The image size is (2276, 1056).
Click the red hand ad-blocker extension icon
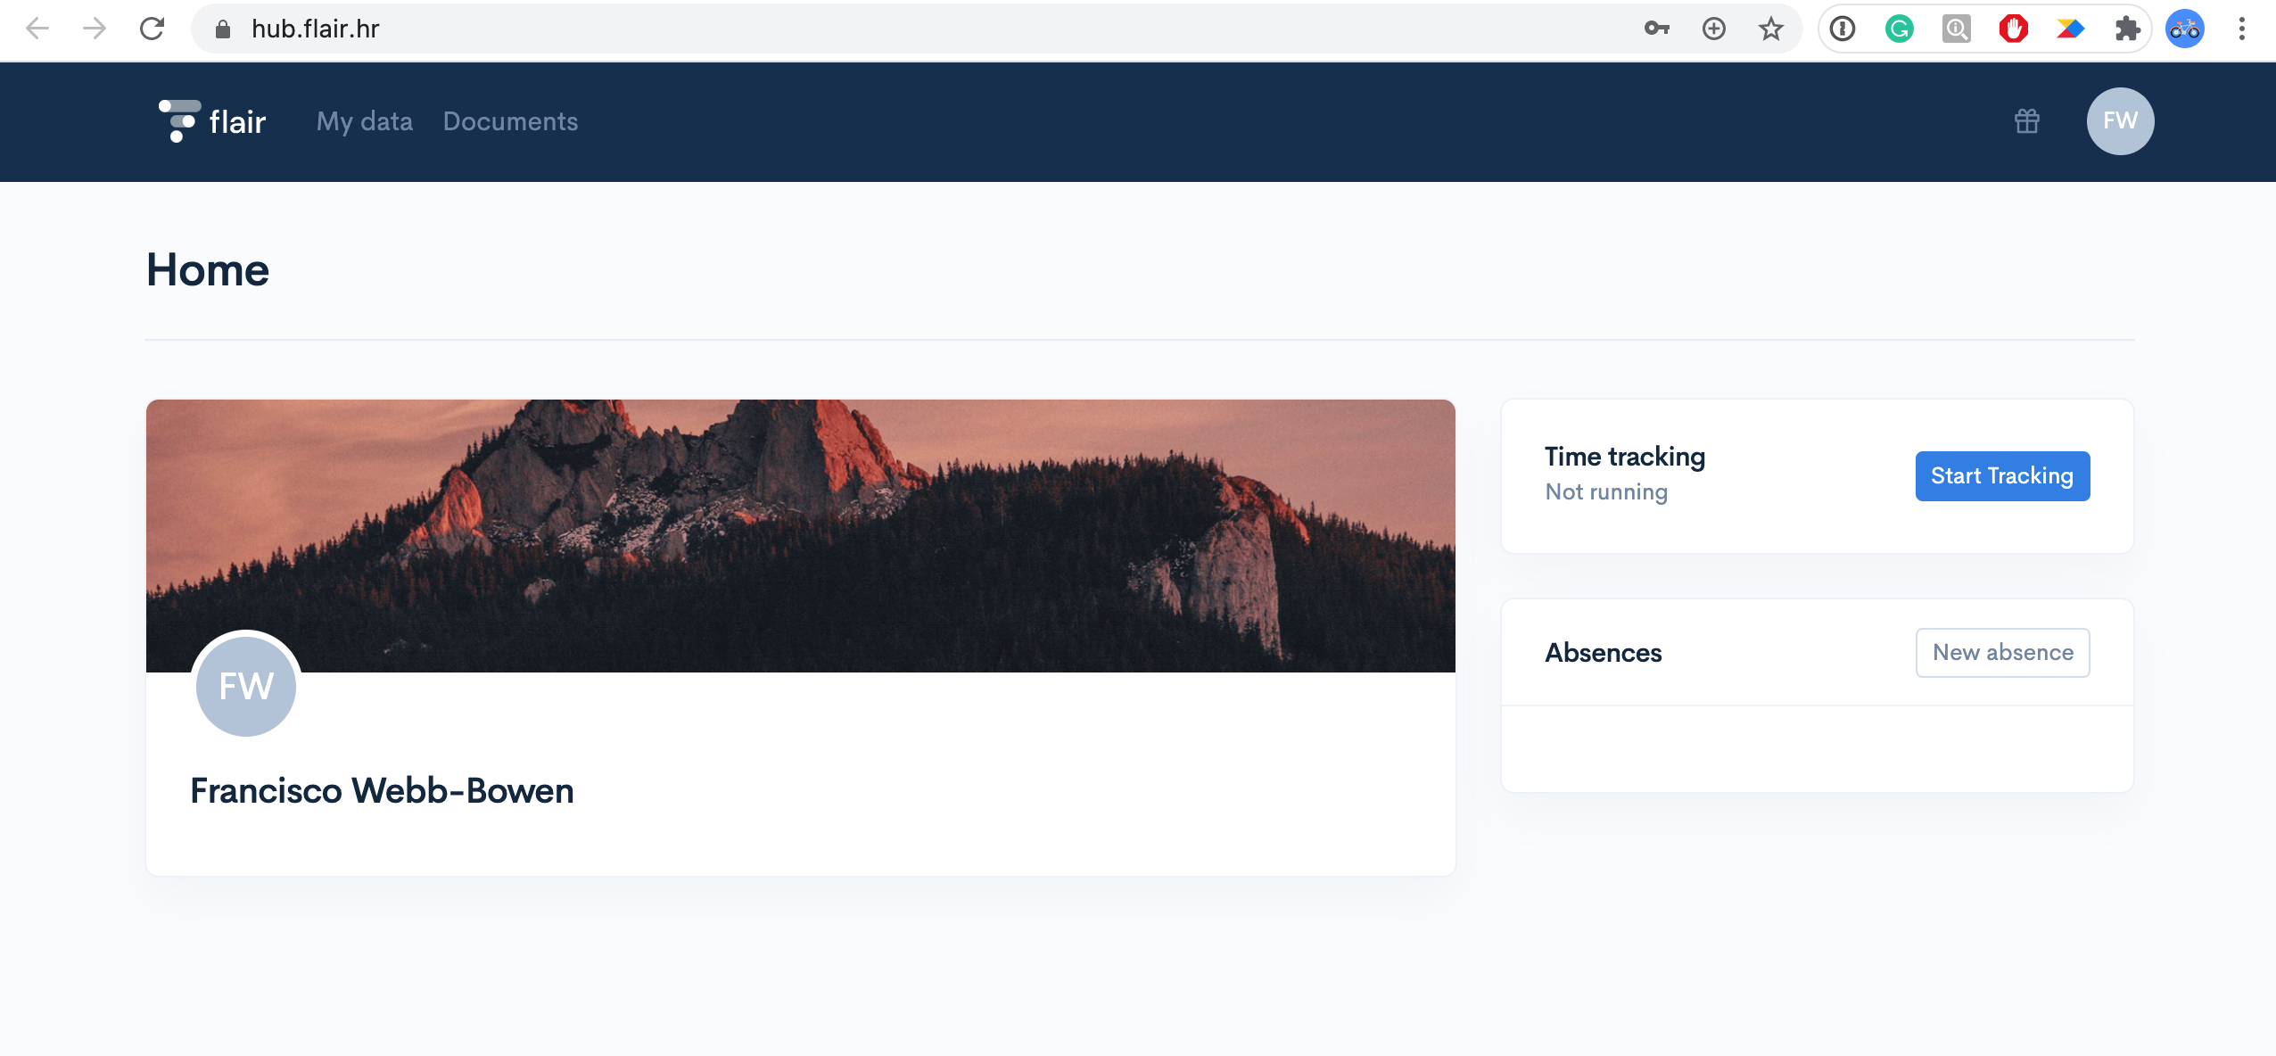pos(2014,29)
